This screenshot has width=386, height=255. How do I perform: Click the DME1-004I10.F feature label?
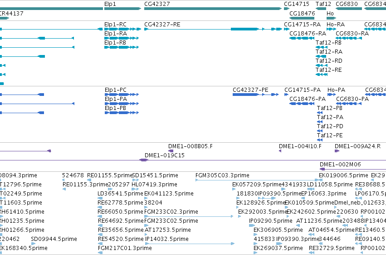tap(300, 146)
